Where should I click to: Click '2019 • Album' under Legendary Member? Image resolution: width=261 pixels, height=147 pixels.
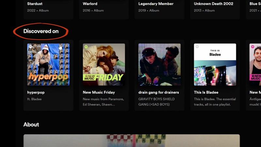pyautogui.click(x=149, y=10)
